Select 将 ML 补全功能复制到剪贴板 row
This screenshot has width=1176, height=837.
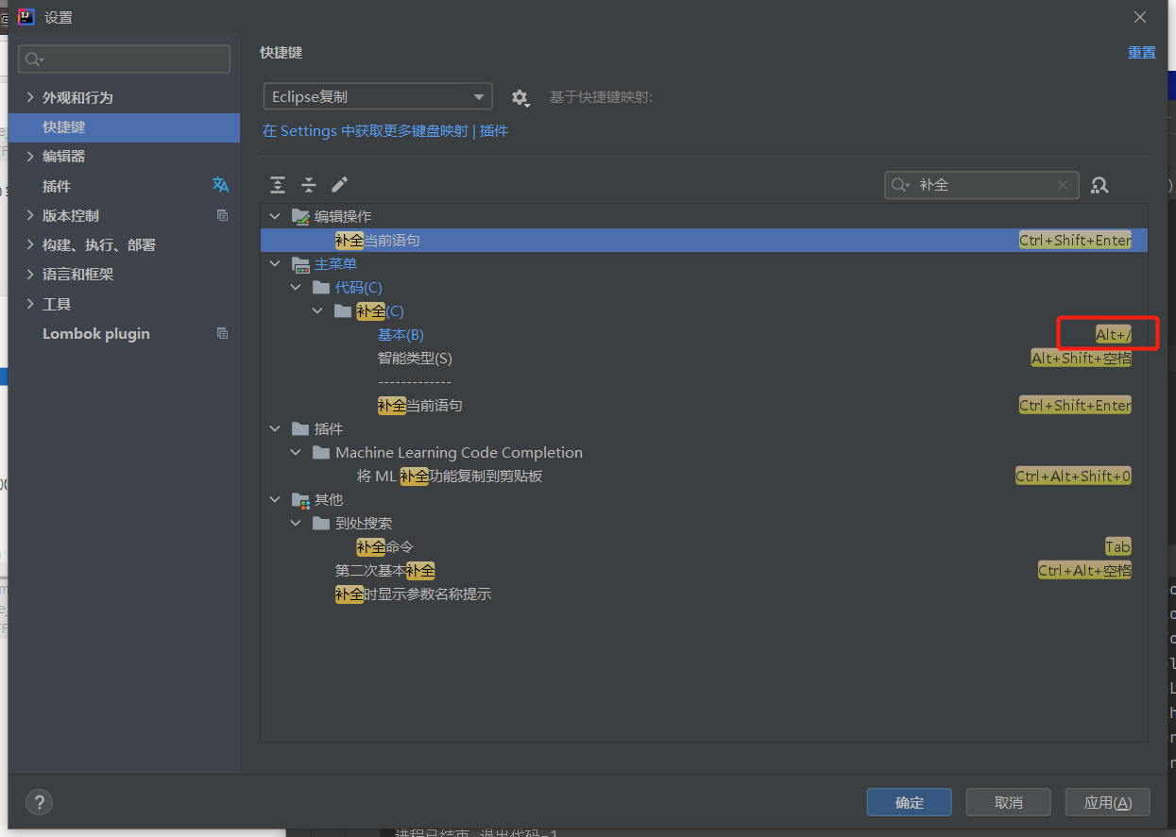704,476
